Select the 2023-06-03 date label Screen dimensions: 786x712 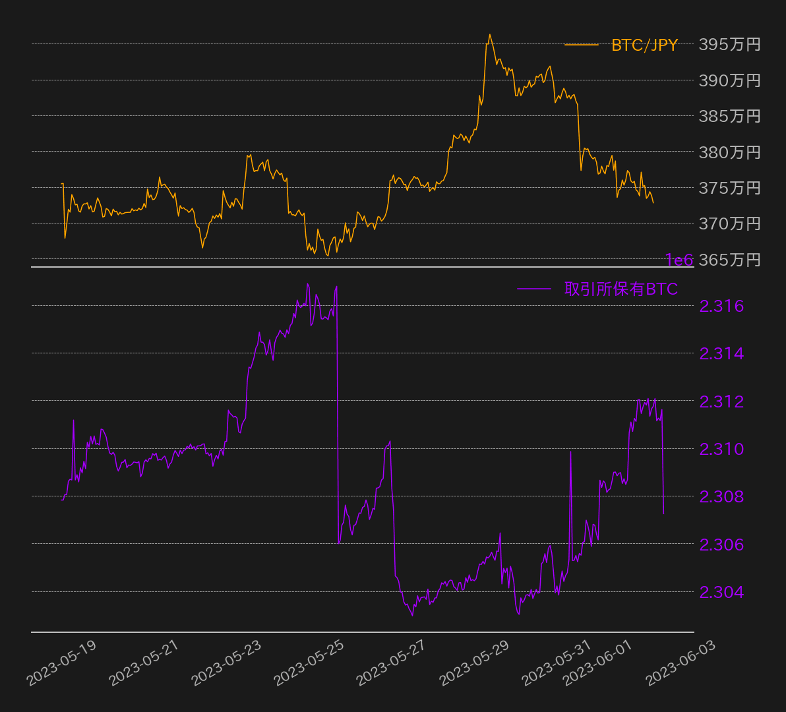point(680,663)
